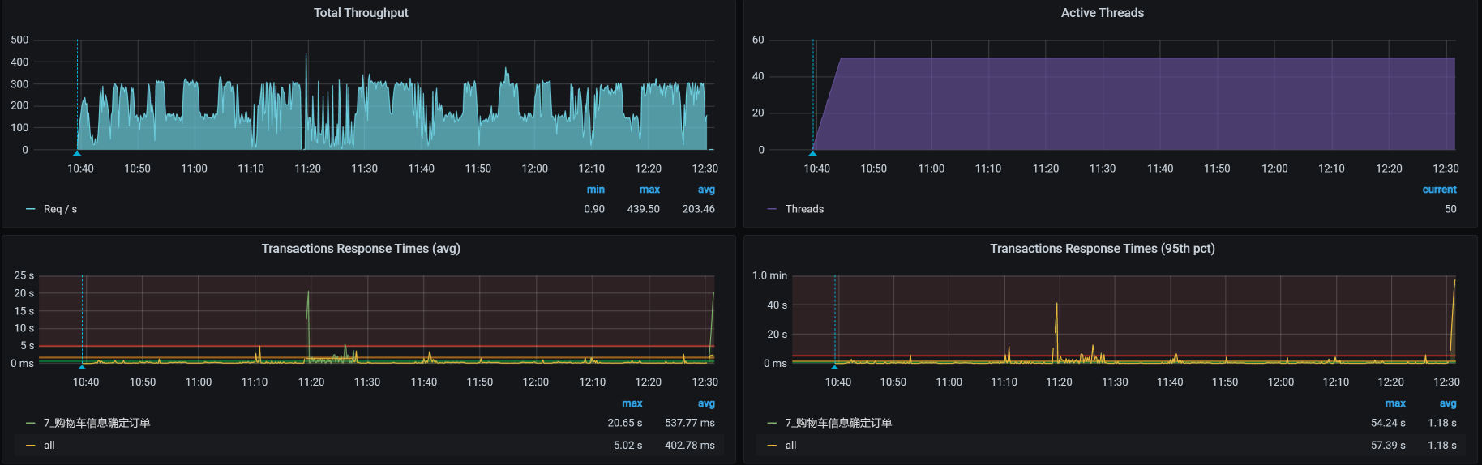Expand Transactions Response Times (95th pct) panel menu
The width and height of the screenshot is (1482, 465).
click(x=1102, y=249)
